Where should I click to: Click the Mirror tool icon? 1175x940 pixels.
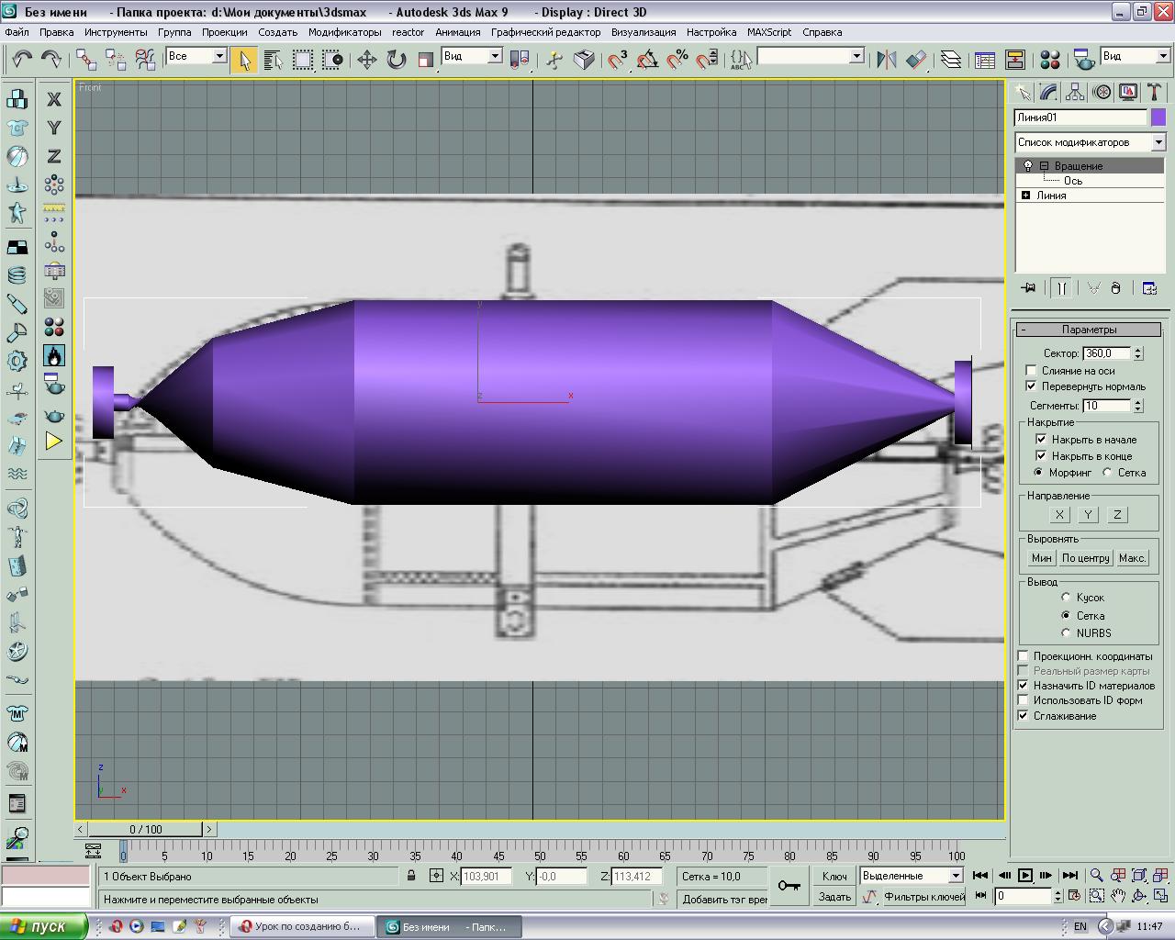click(x=886, y=60)
